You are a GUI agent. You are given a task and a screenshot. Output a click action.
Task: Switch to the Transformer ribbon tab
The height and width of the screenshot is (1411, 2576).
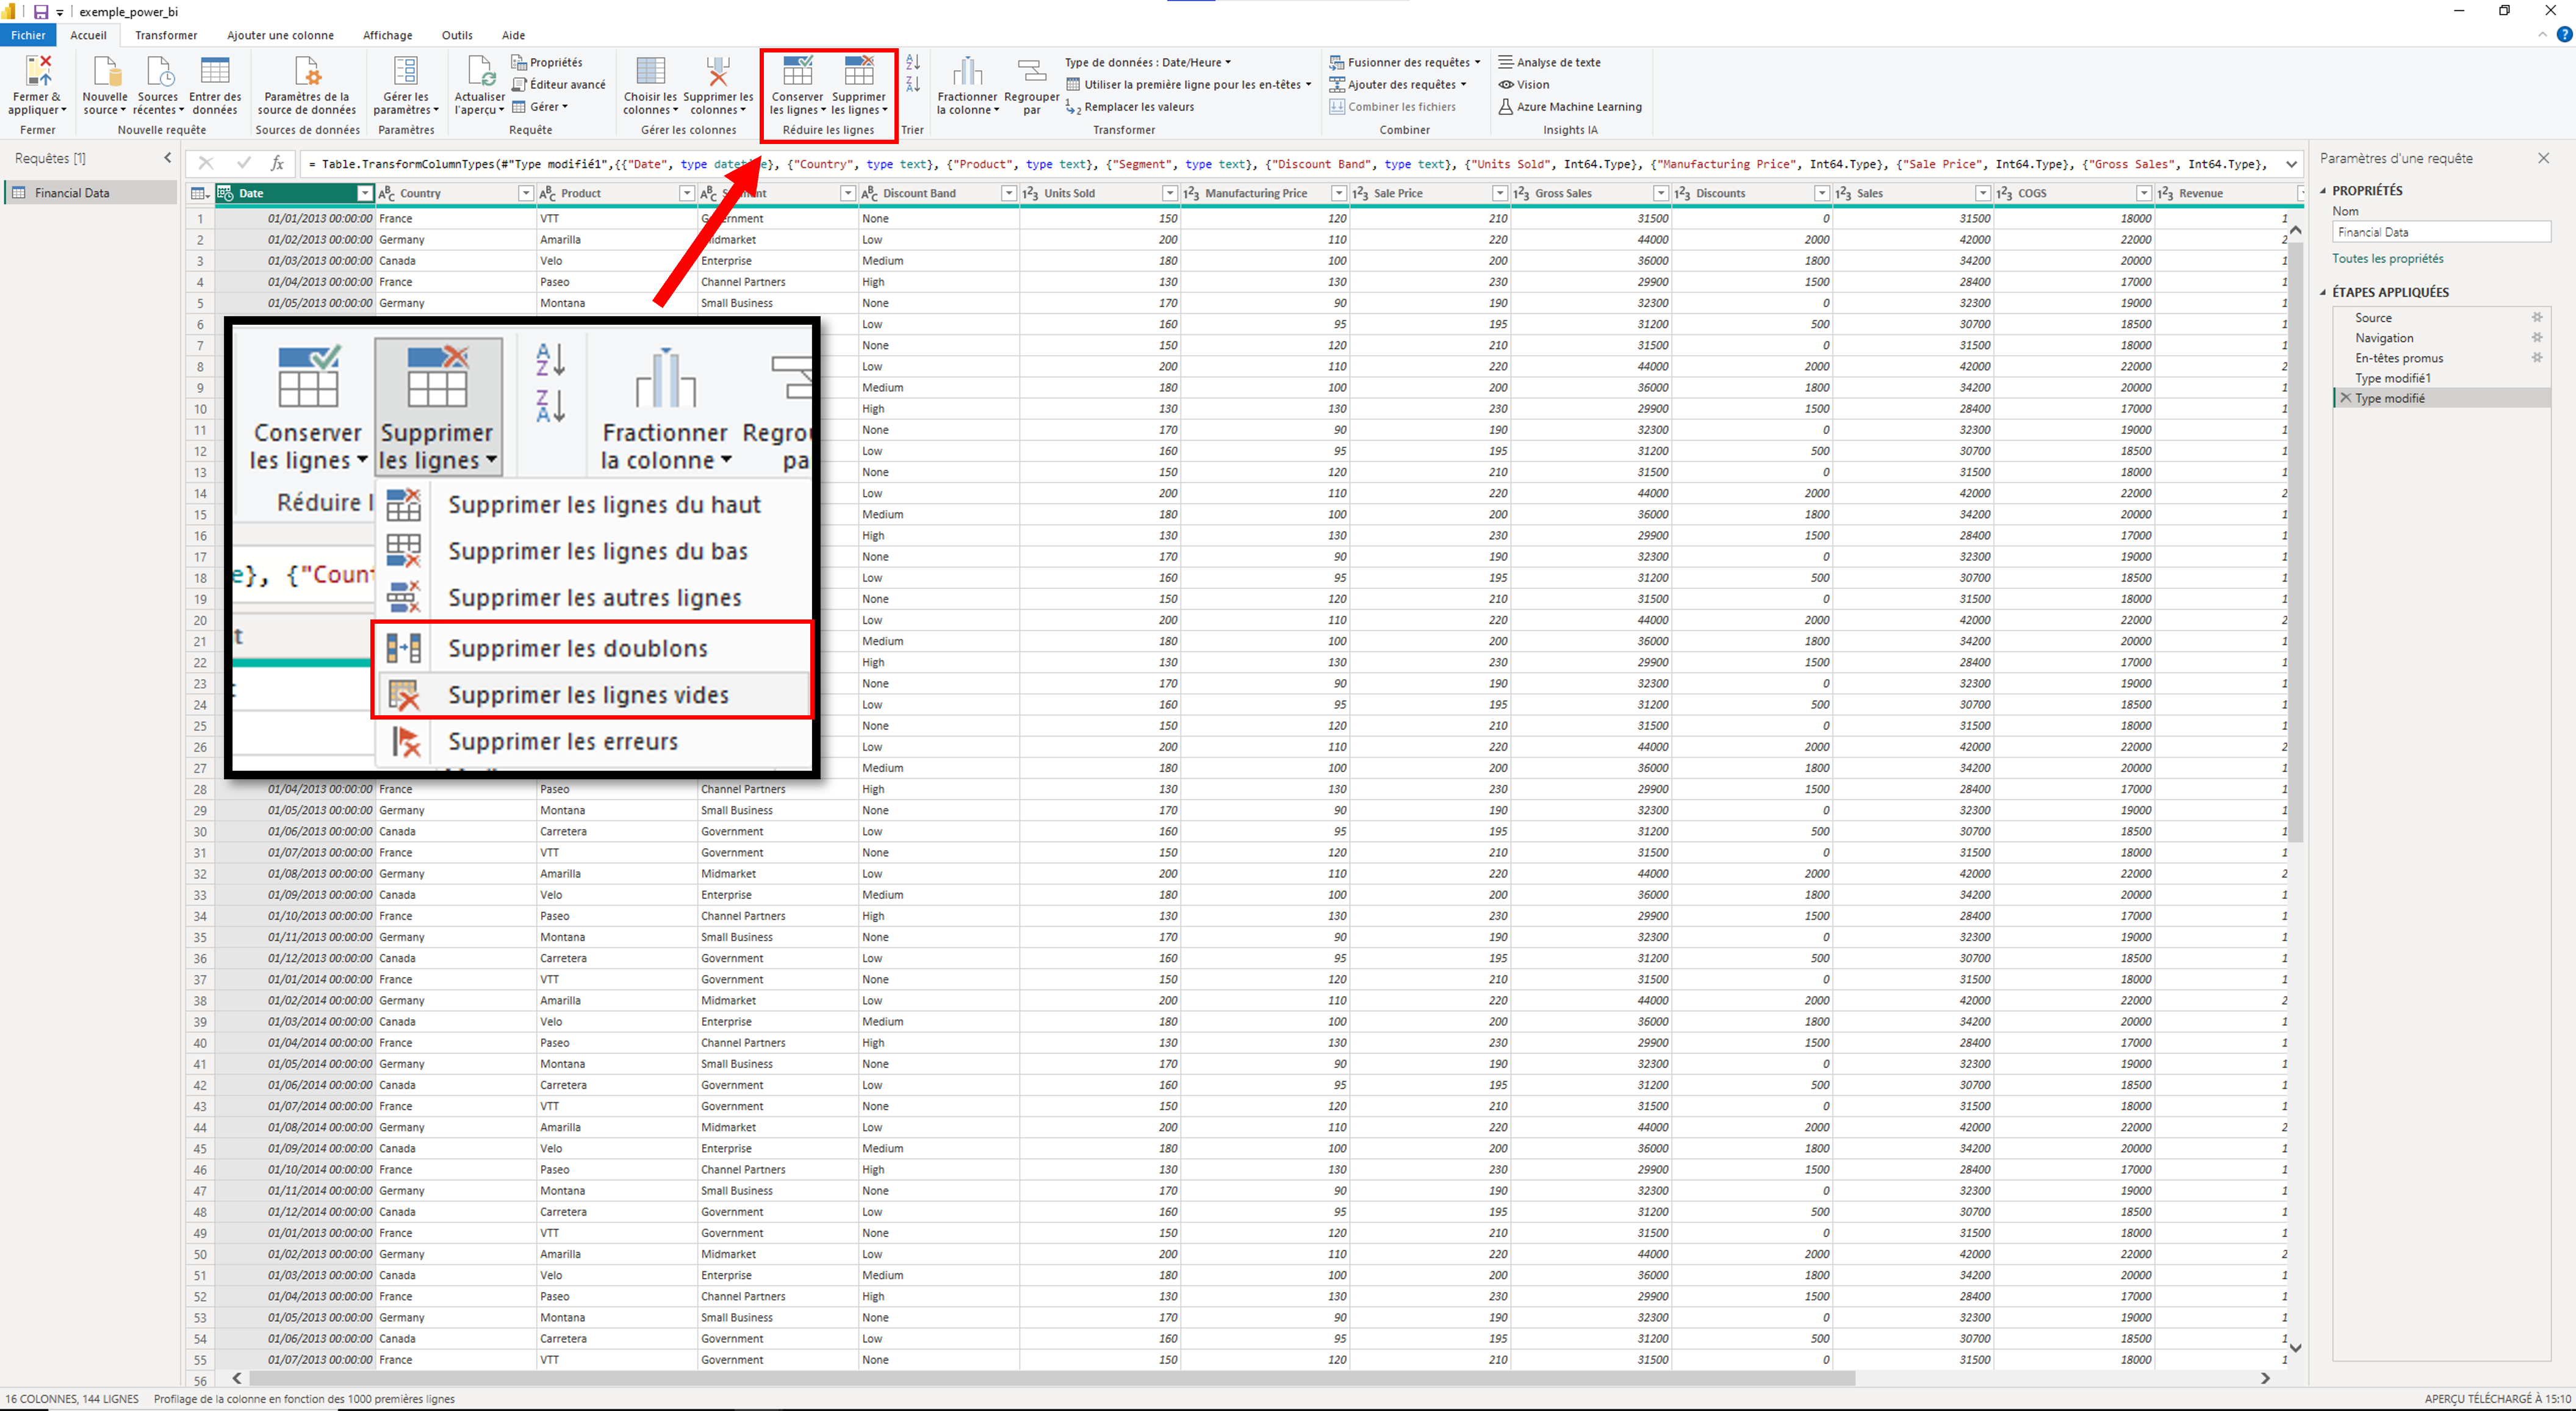[166, 35]
